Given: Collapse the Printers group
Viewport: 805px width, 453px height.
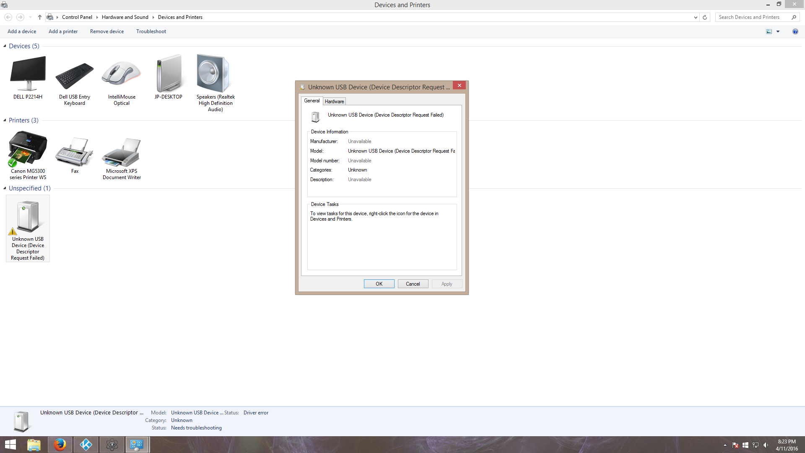Looking at the screenshot, I should (x=5, y=120).
